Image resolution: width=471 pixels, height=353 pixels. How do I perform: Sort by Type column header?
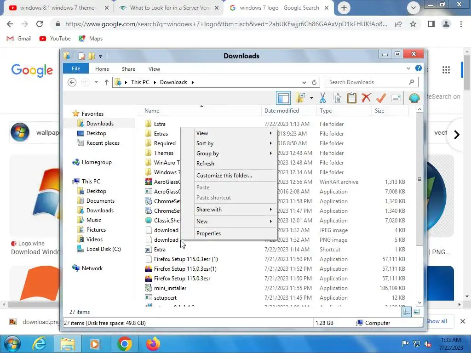click(x=344, y=111)
